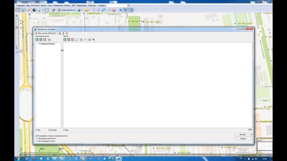
Task: Click the globe source icon in the main toolbar
Action: click(x=34, y=10)
